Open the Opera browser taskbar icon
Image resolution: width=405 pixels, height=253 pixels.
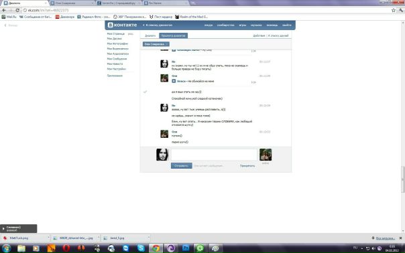point(66,248)
